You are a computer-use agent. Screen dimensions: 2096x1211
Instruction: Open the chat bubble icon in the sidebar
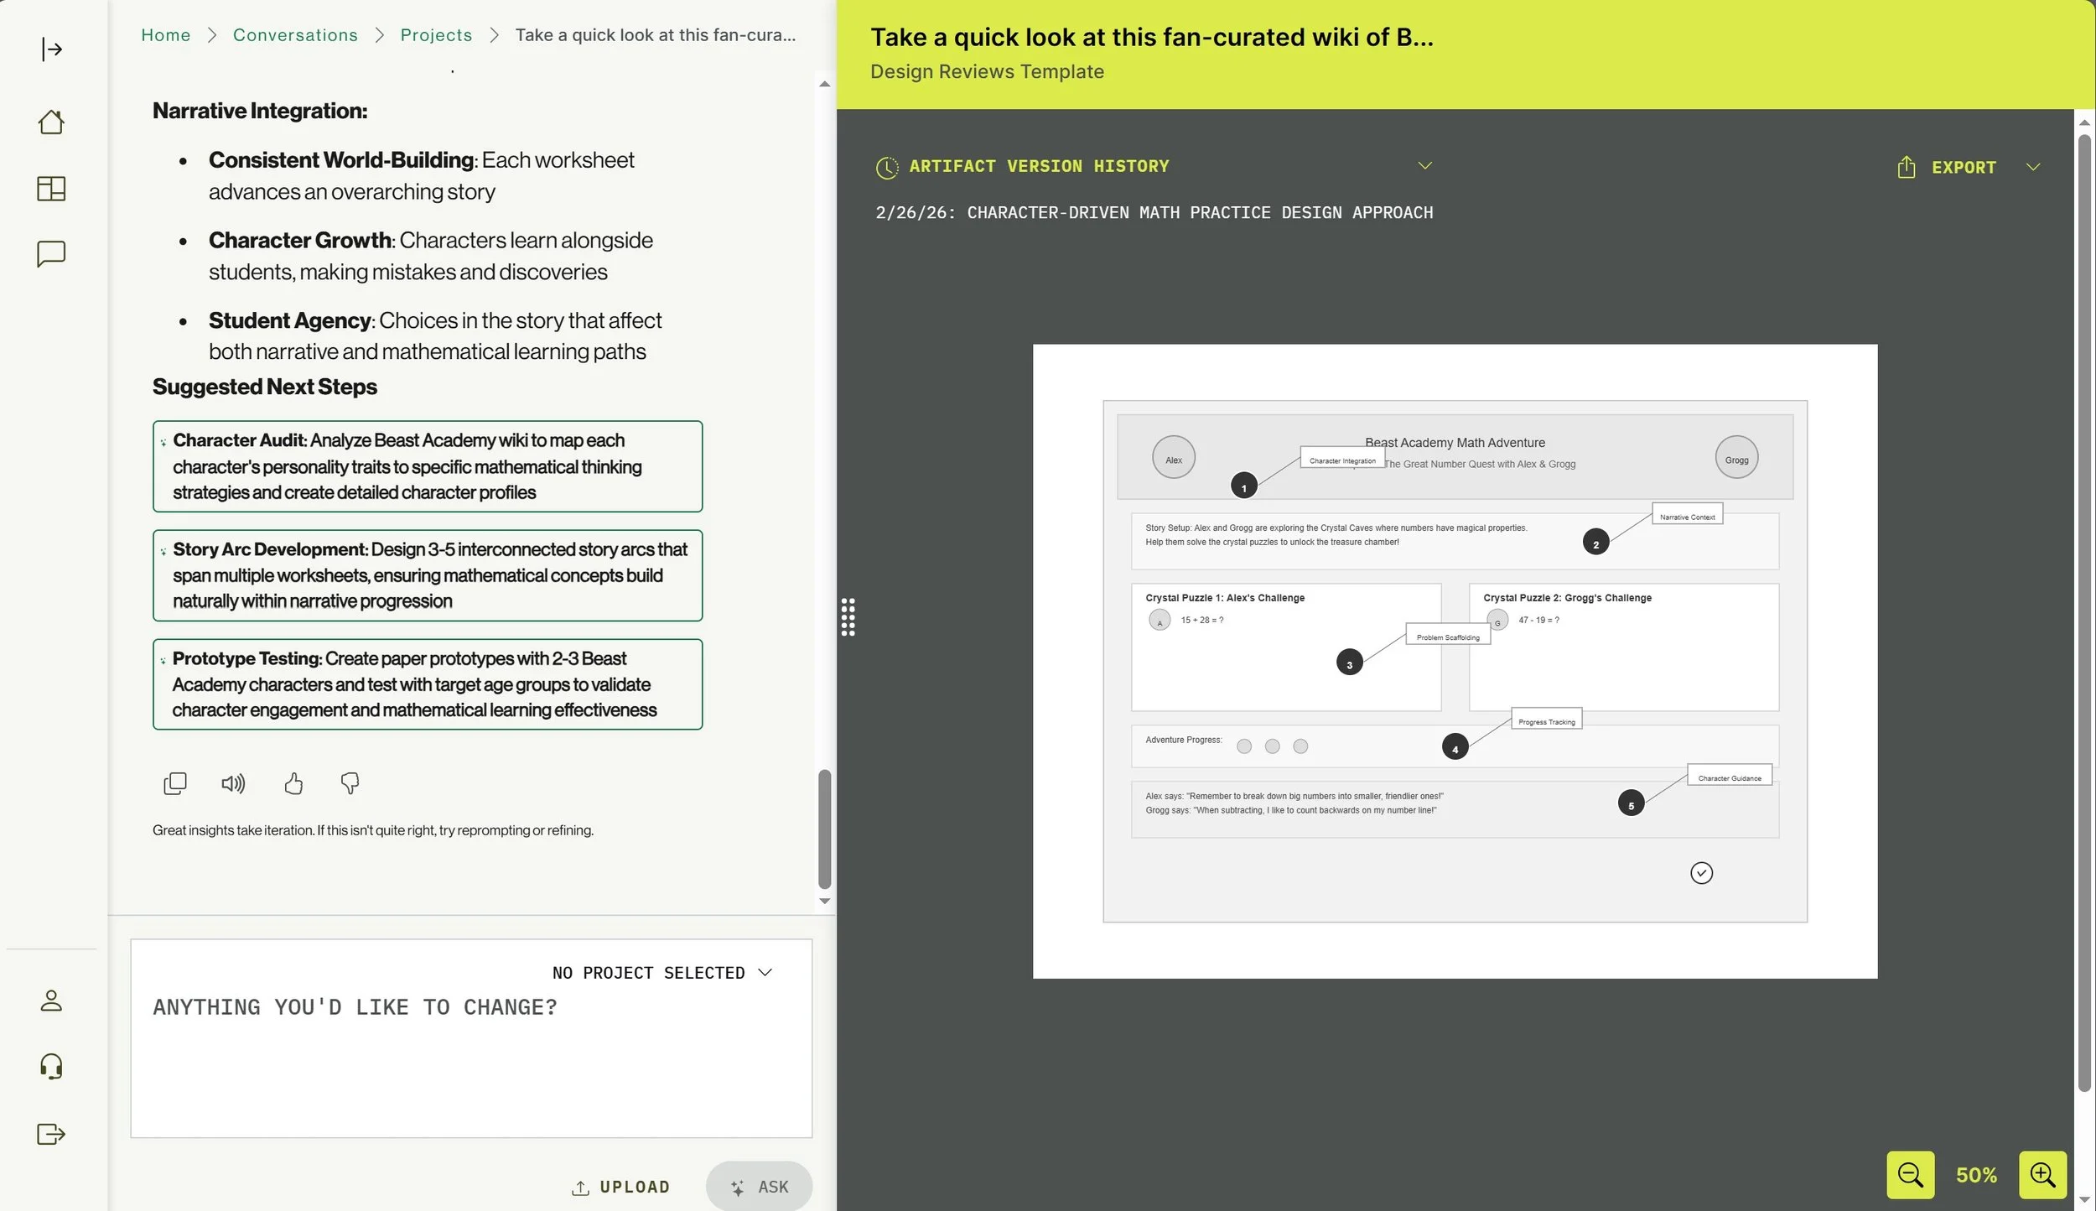[51, 254]
